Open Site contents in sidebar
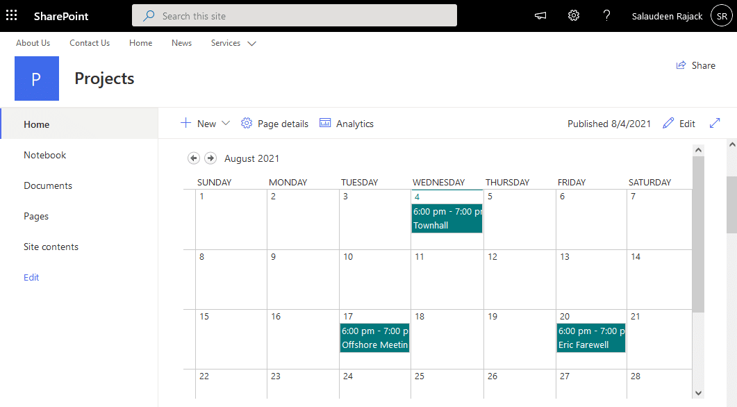Viewport: 737px width, 407px height. (x=51, y=247)
